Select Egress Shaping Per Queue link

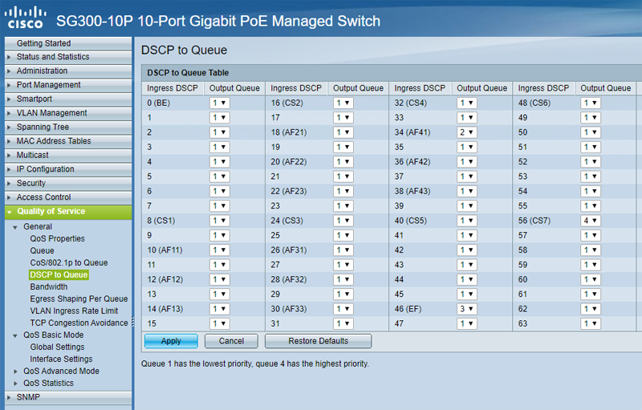click(x=79, y=299)
